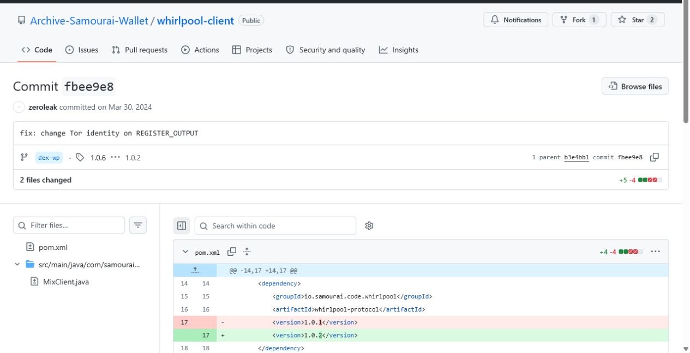Image resolution: width=690 pixels, height=353 pixels.
Task: Copy the pom.xml file path
Action: [x=232, y=252]
